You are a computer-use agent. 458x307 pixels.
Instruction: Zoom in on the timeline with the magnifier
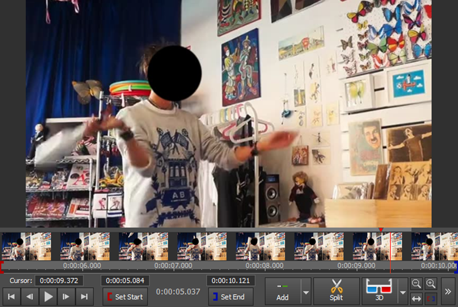pyautogui.click(x=431, y=283)
